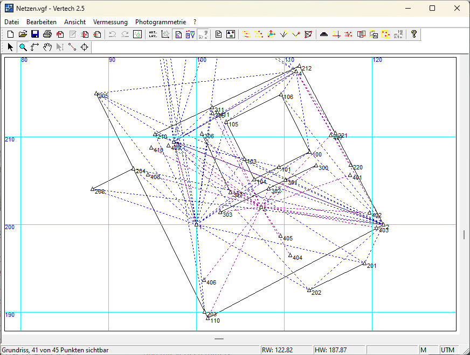Open the Ansicht menu
470x355 pixels.
pyautogui.click(x=75, y=22)
